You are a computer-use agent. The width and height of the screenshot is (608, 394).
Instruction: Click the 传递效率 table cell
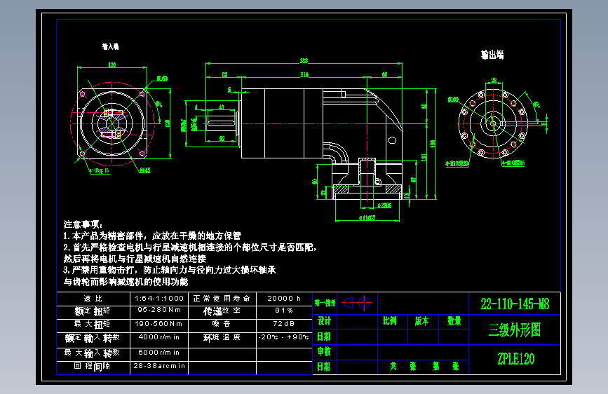[222, 311]
